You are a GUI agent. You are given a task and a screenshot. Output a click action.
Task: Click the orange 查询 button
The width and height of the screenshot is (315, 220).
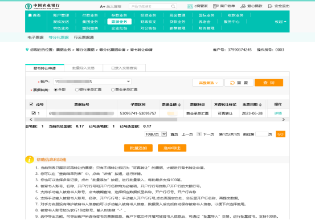pos(269,83)
